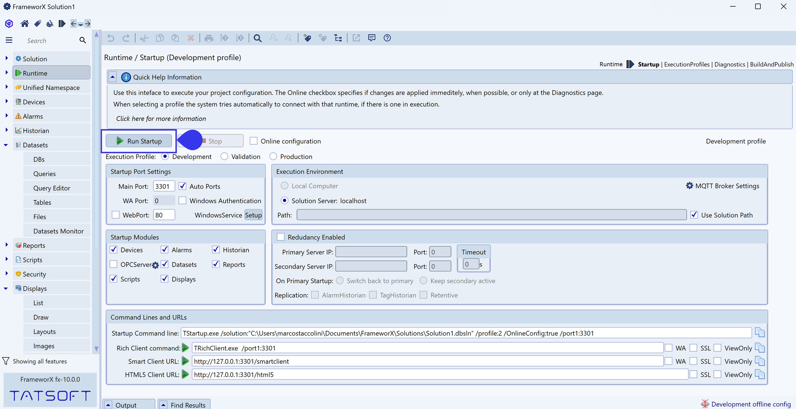Click the Redo toolbar icon

point(126,38)
